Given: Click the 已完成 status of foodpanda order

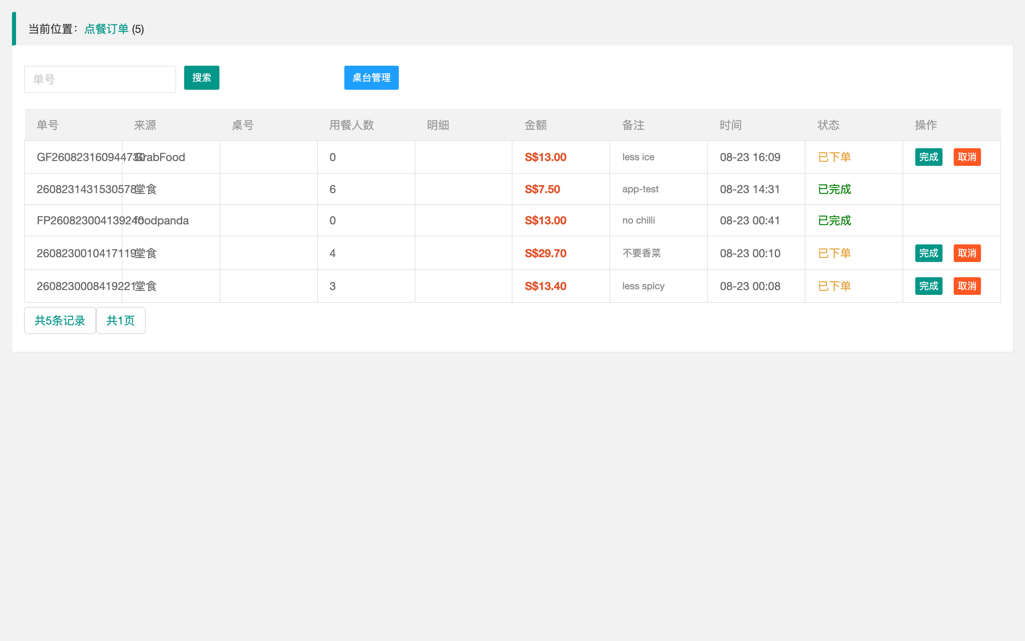Looking at the screenshot, I should [x=834, y=220].
